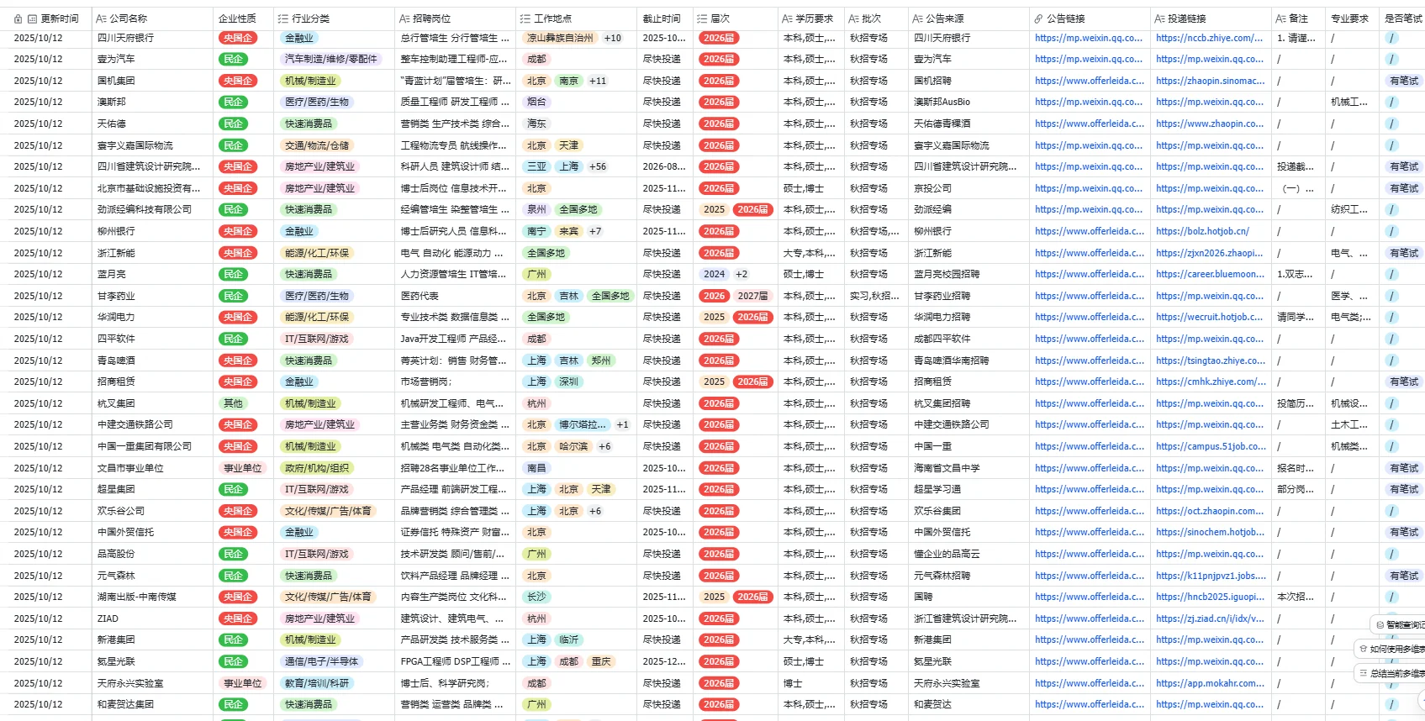Select the 劲派经编科技有限公司 company cell
This screenshot has width=1425, height=721.
[x=152, y=209]
